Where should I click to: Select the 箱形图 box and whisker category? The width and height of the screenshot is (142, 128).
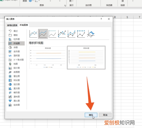coord(16,92)
